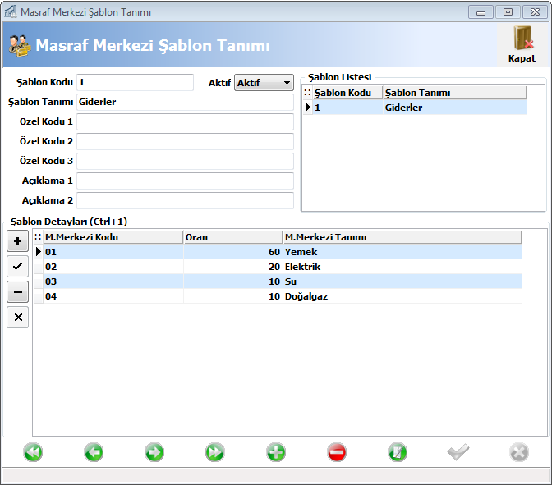Screen dimensions: 552x485
Task: Click grid options dots in Şablon Listesi
Action: (307, 93)
